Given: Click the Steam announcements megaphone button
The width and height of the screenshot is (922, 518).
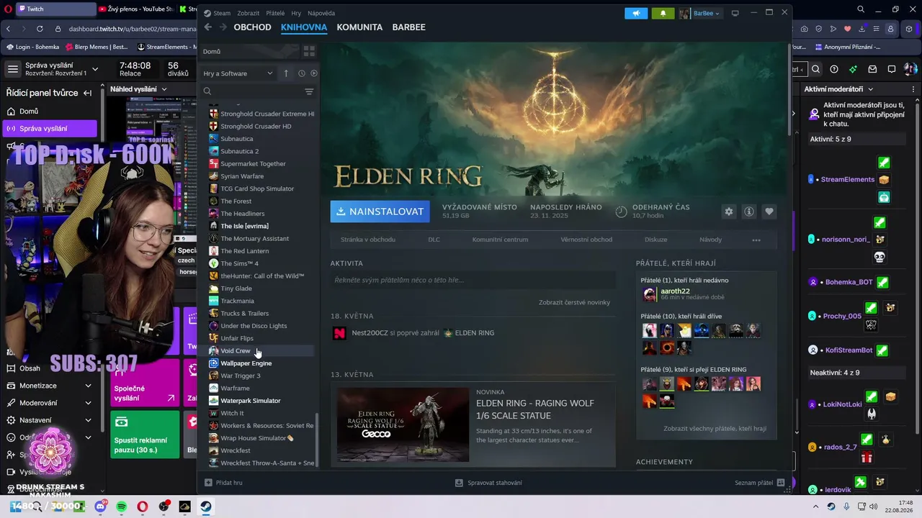Looking at the screenshot, I should pyautogui.click(x=636, y=13).
